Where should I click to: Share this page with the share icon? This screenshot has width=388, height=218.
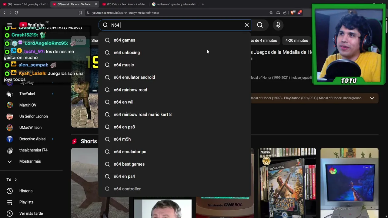click(x=285, y=13)
